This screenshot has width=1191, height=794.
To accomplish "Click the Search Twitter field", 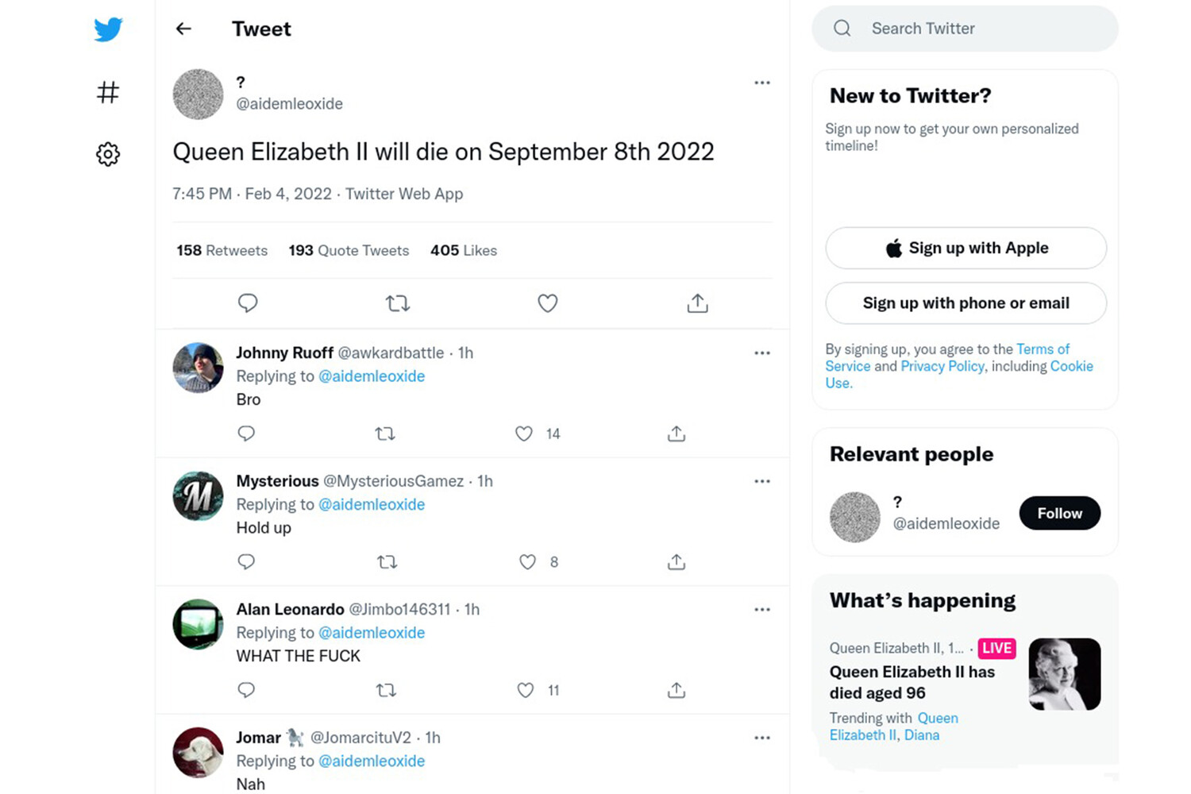I will (965, 29).
